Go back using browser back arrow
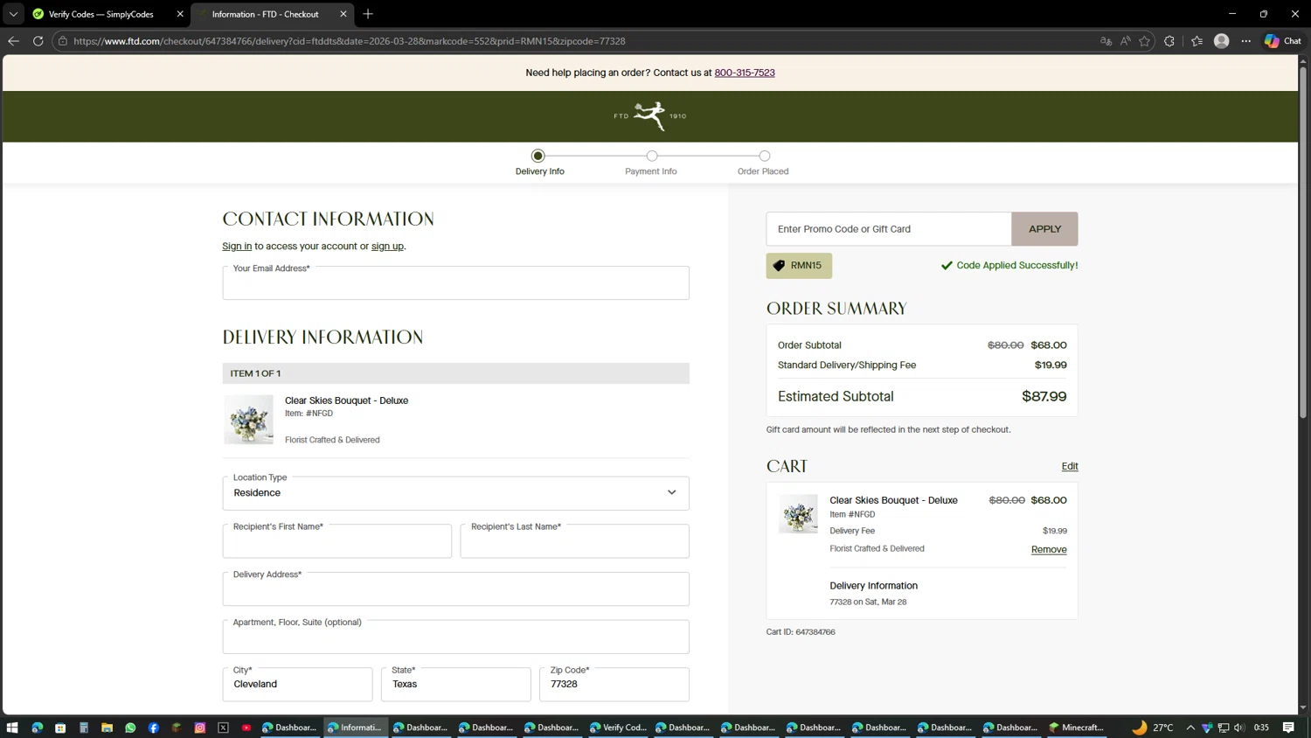 pyautogui.click(x=13, y=41)
